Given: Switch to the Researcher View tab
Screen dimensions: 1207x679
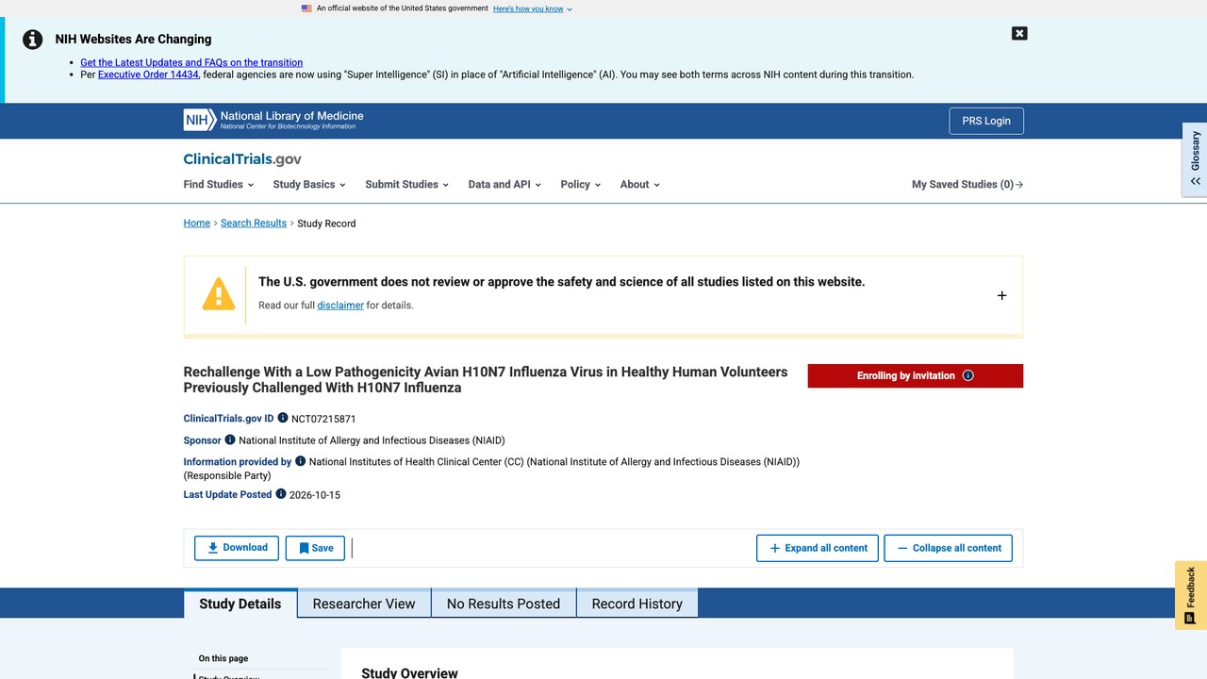Looking at the screenshot, I should click(x=364, y=604).
